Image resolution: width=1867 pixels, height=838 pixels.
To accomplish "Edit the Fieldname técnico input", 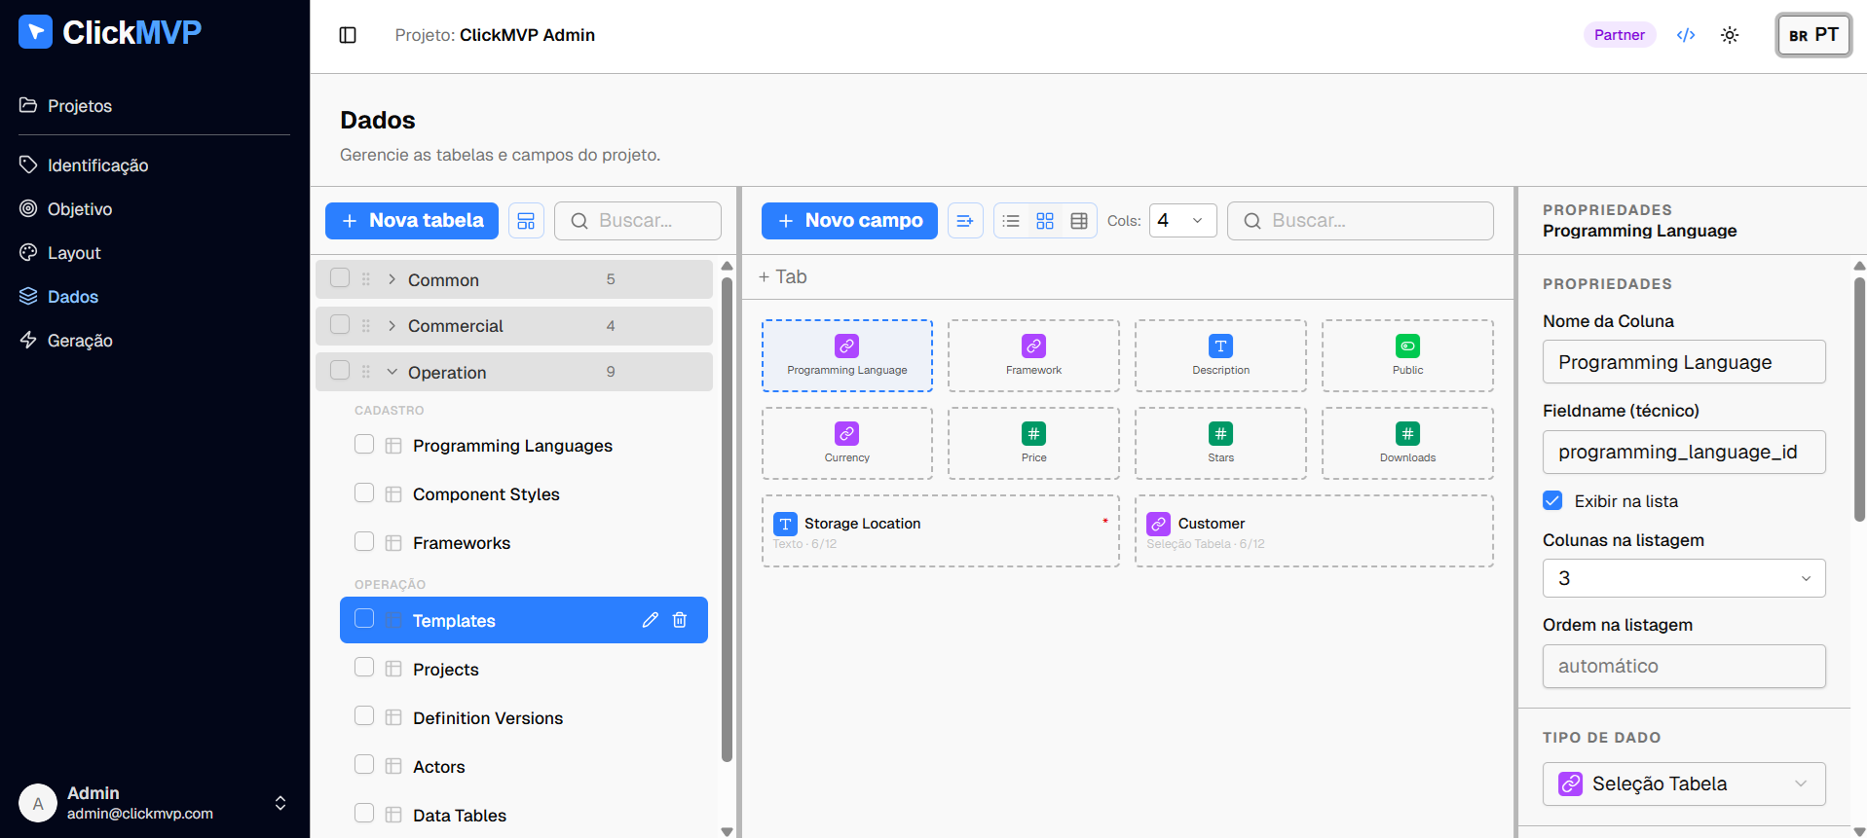I will pyautogui.click(x=1684, y=452).
